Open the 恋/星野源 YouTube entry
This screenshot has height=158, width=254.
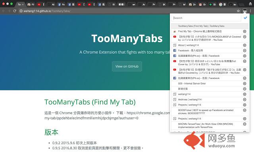(x=209, y=71)
